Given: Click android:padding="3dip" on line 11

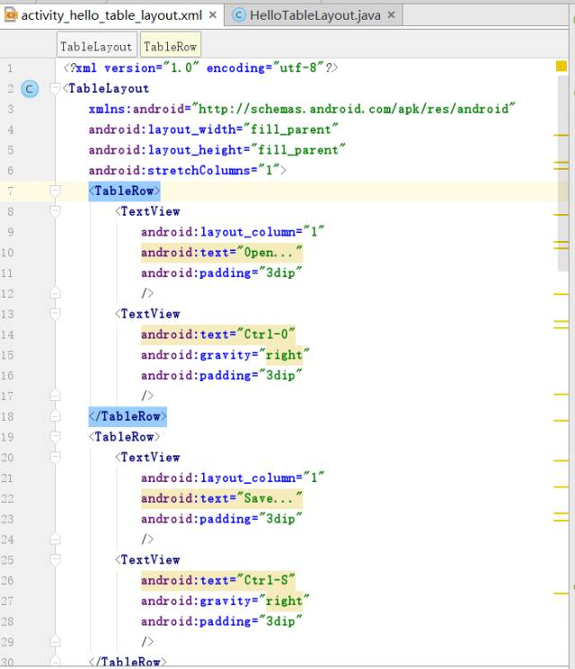Looking at the screenshot, I should 222,272.
